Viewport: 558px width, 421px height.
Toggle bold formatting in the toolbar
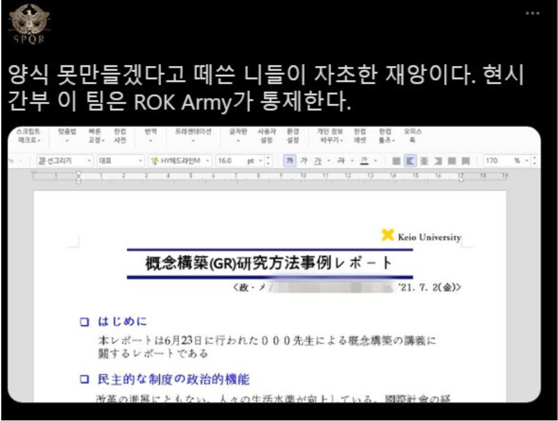pos(290,161)
